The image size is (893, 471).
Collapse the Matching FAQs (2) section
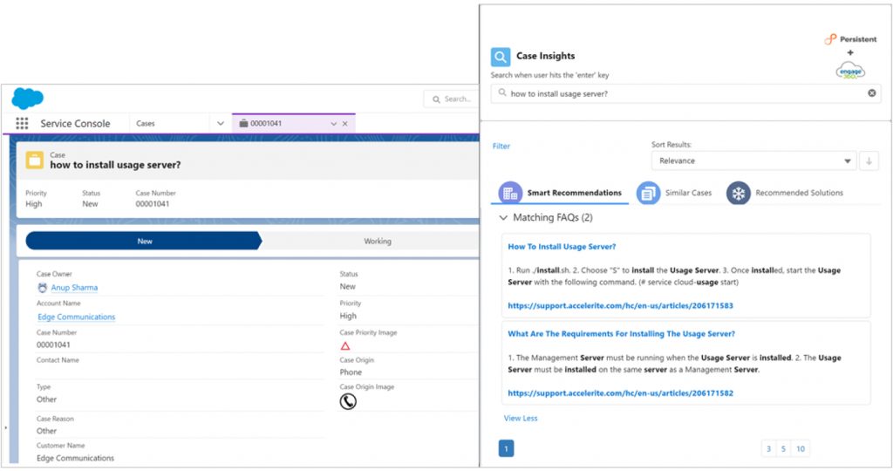[503, 217]
